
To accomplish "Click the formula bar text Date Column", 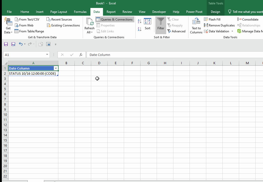I will pyautogui.click(x=100, y=55).
